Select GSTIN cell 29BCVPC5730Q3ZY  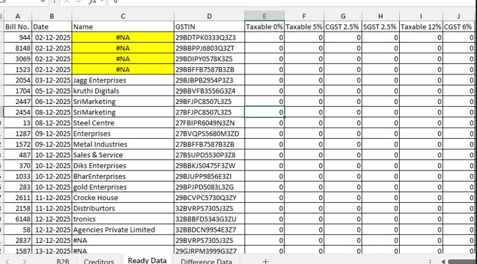click(208, 198)
